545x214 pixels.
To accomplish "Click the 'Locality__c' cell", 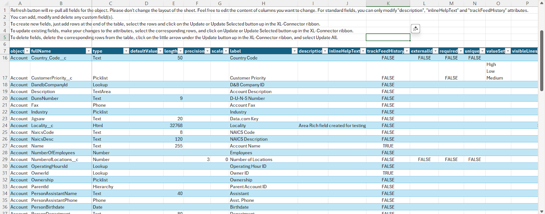I will (61, 125).
